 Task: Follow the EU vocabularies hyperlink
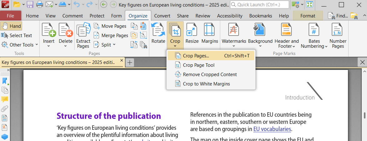point(272,129)
